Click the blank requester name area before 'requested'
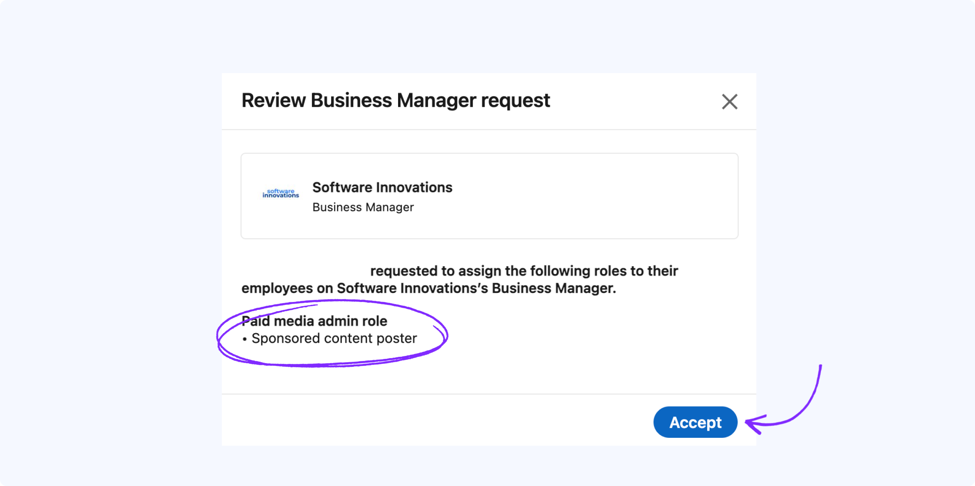Viewport: 975px width, 486px height. click(305, 271)
